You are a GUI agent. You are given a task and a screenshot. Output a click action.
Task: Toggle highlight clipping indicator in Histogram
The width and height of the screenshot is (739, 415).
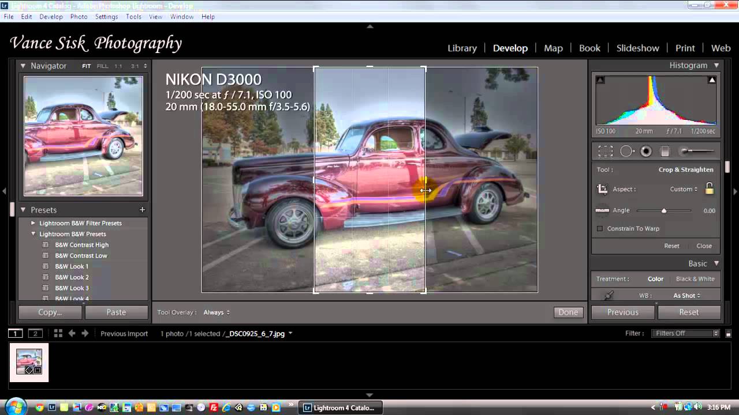pyautogui.click(x=712, y=80)
